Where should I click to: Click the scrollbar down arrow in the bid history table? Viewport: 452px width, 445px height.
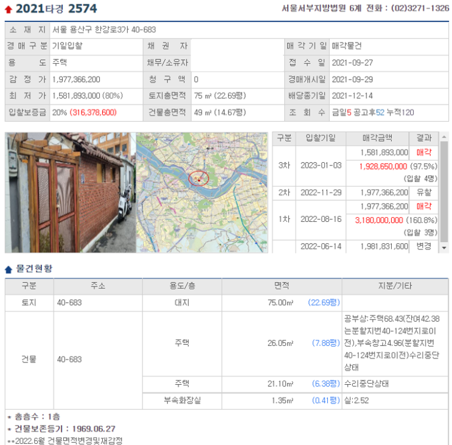(444, 247)
